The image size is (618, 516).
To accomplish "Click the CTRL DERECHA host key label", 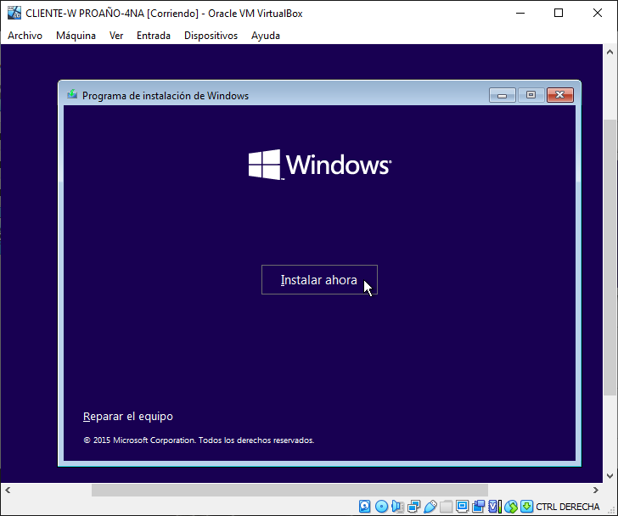I will click(x=568, y=507).
